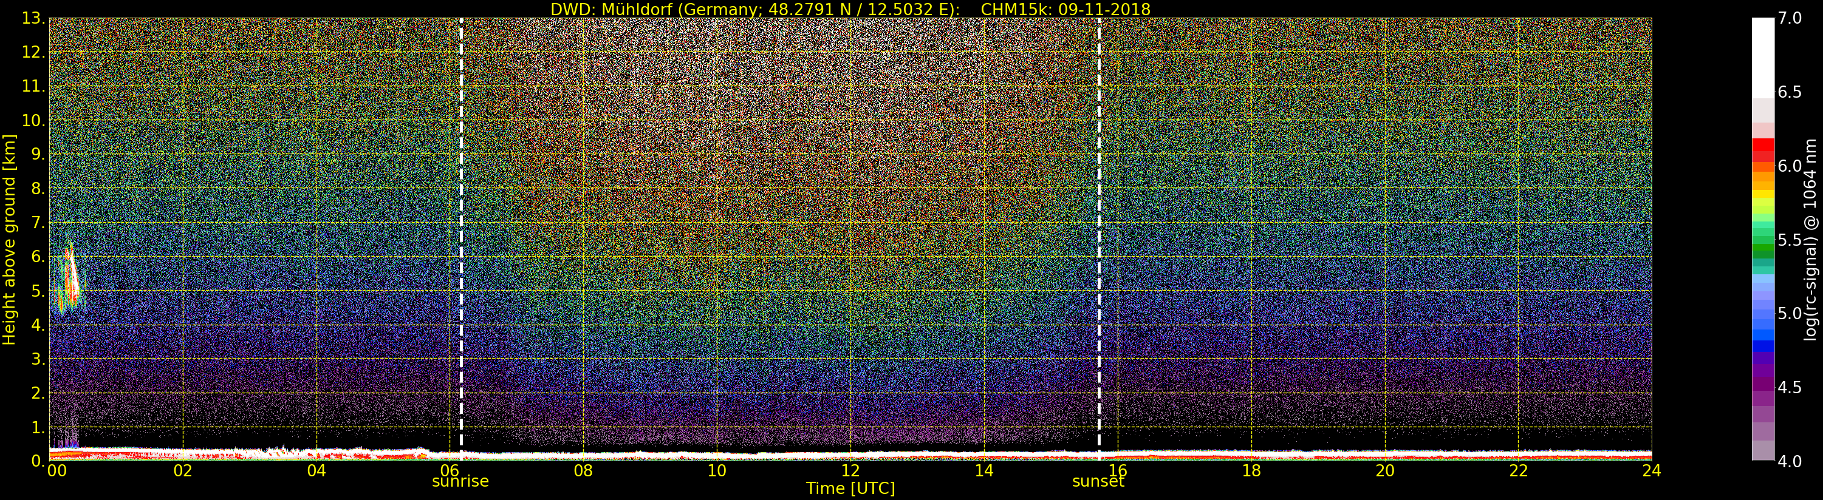Click the time tick label "14"

983,470
